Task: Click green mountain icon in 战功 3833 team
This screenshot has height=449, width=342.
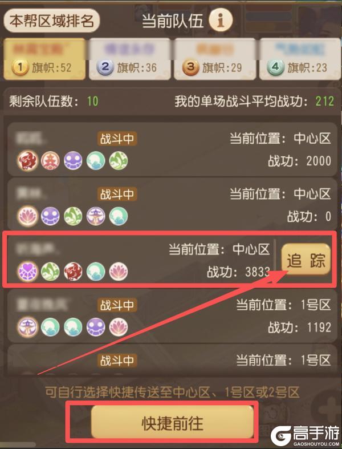Action: click(50, 272)
